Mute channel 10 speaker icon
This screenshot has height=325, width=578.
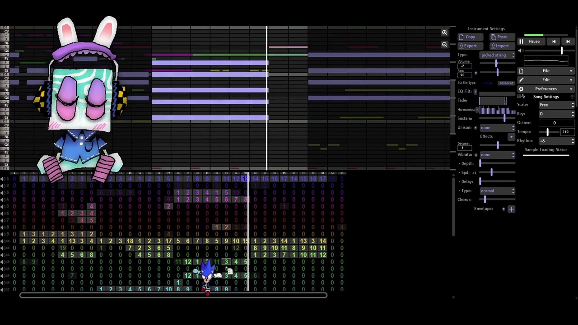[x=3, y=241]
